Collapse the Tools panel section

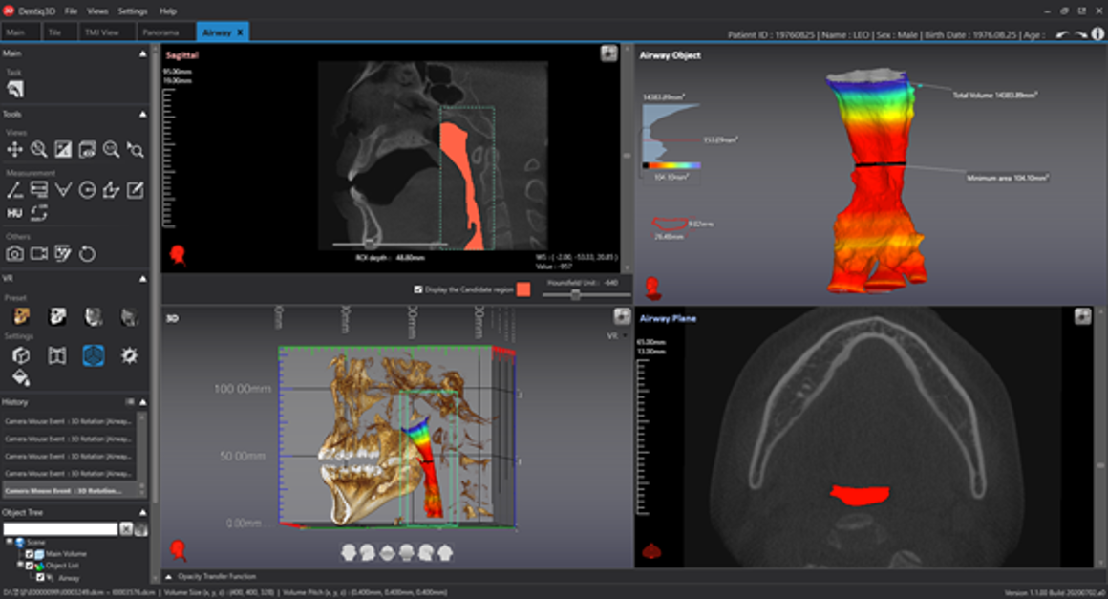tap(143, 114)
